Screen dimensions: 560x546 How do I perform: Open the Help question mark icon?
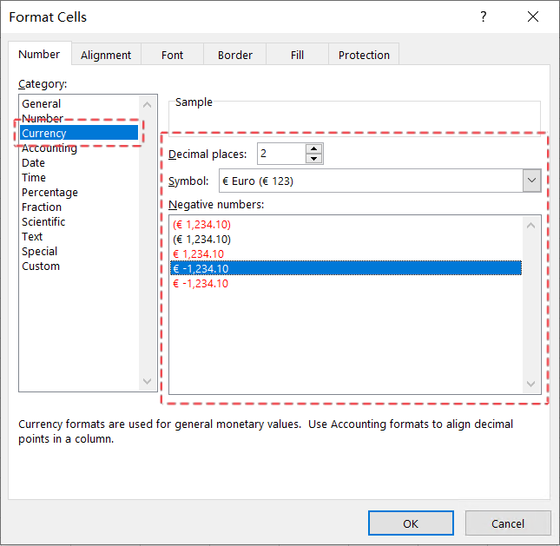click(484, 16)
